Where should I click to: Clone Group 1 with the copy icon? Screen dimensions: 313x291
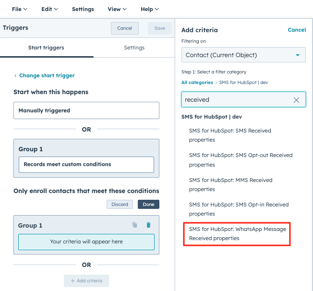tap(135, 225)
